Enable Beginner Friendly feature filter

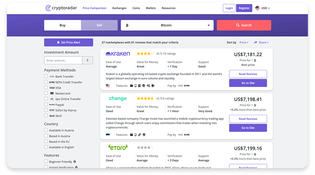46,161
